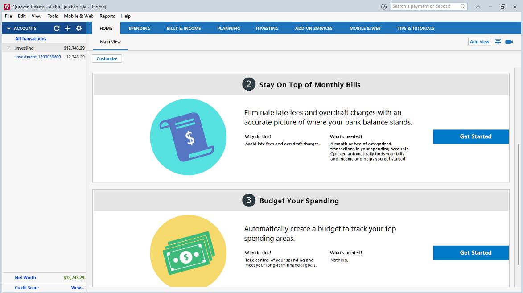Viewport: 523px width, 293px height.
Task: Get Started with Monthly Bills
Action: click(471, 136)
